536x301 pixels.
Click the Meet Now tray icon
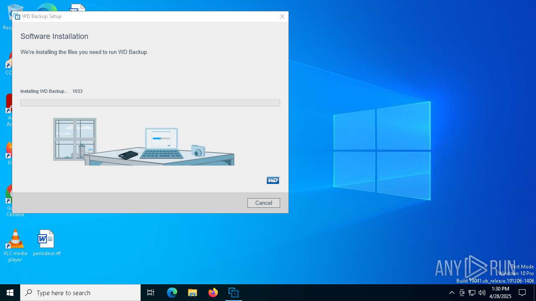tap(462, 293)
